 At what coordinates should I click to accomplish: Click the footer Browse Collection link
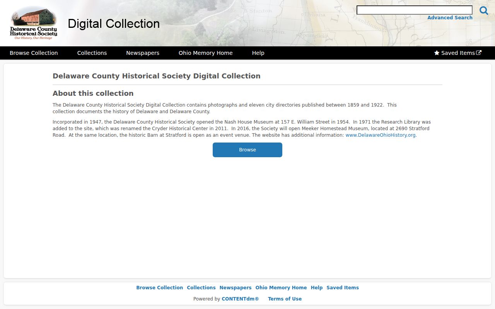[x=160, y=288]
